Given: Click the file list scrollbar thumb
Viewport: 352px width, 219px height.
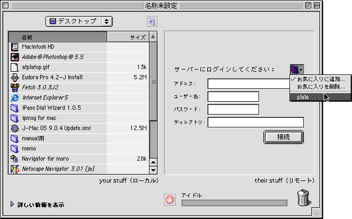Looking at the screenshot, I should pos(153,81).
